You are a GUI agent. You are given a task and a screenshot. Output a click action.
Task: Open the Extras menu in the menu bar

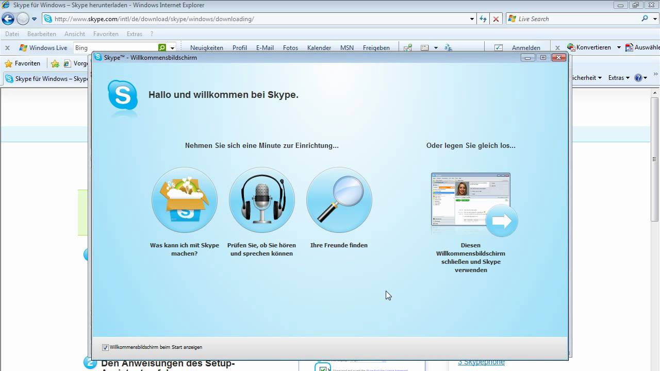[135, 34]
